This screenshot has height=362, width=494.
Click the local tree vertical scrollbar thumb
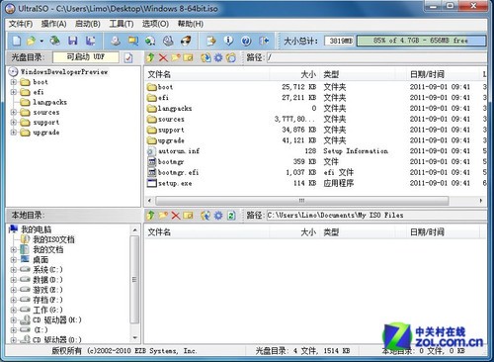pyautogui.click(x=134, y=279)
